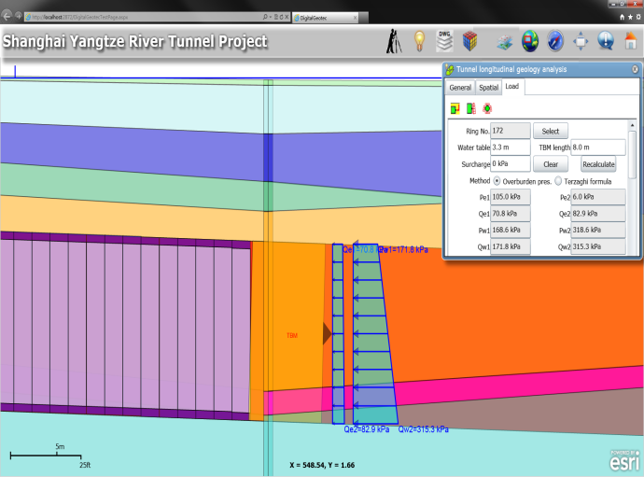The height and width of the screenshot is (477, 644).
Task: Click the Surcharge field 0 kPa
Action: tap(511, 163)
